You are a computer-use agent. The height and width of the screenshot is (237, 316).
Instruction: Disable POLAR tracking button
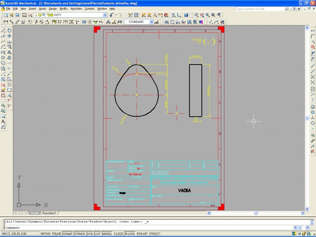point(56,234)
